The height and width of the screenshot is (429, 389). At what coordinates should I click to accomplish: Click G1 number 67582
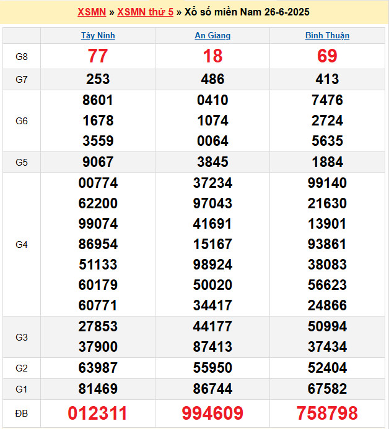(x=327, y=389)
